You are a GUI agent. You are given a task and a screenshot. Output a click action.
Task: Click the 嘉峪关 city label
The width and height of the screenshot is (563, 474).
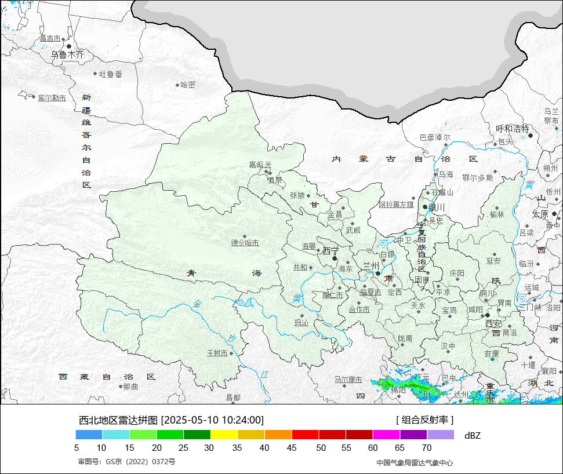point(260,165)
